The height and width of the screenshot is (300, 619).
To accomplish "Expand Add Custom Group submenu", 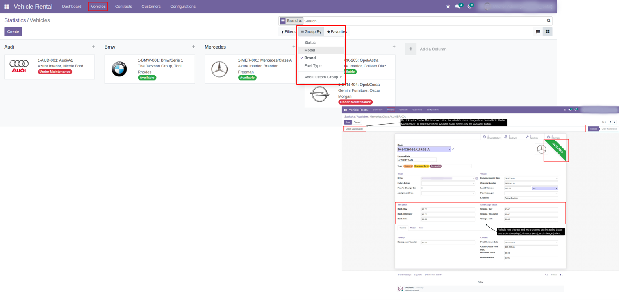I will [x=323, y=77].
